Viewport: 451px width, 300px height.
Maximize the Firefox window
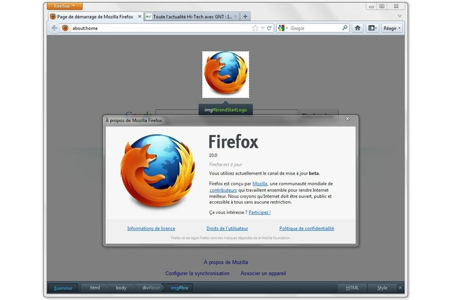(382, 6)
